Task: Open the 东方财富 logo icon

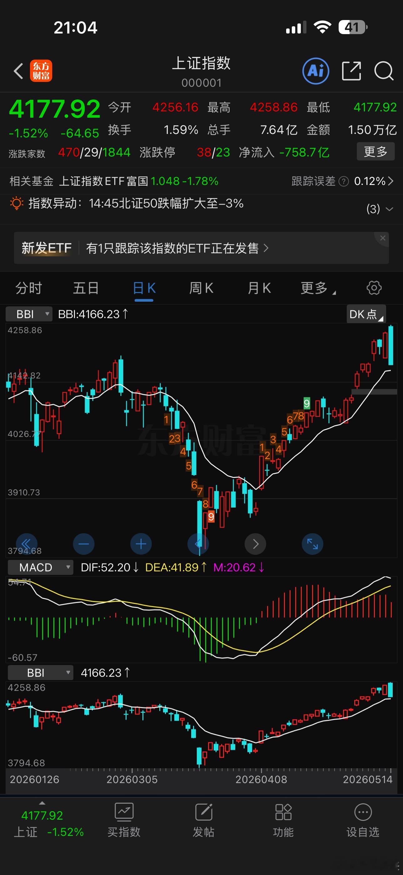Action: click(41, 71)
